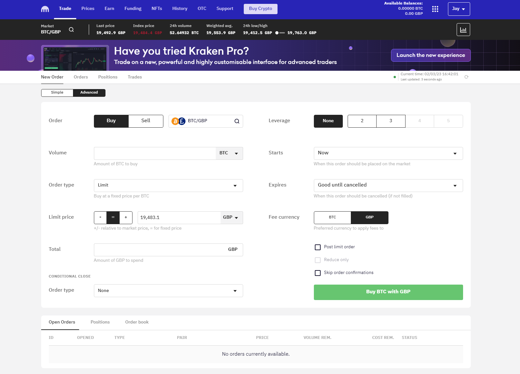Image resolution: width=520 pixels, height=374 pixels.
Task: Switch to the Trades tab
Action: coord(135,77)
